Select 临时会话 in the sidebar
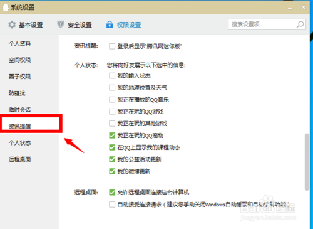Image resolution: width=313 pixels, height=229 pixels. click(19, 110)
